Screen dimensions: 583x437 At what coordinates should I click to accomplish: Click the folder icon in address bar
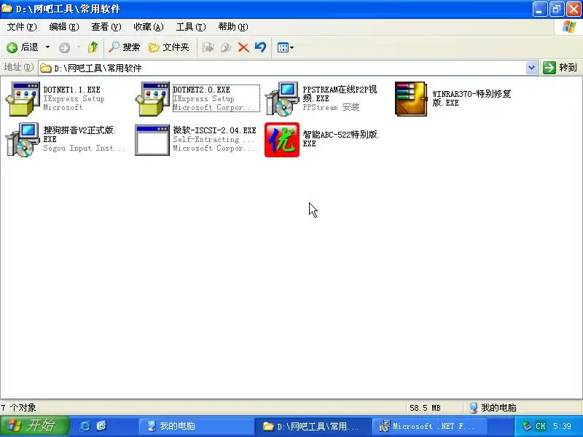coord(46,68)
